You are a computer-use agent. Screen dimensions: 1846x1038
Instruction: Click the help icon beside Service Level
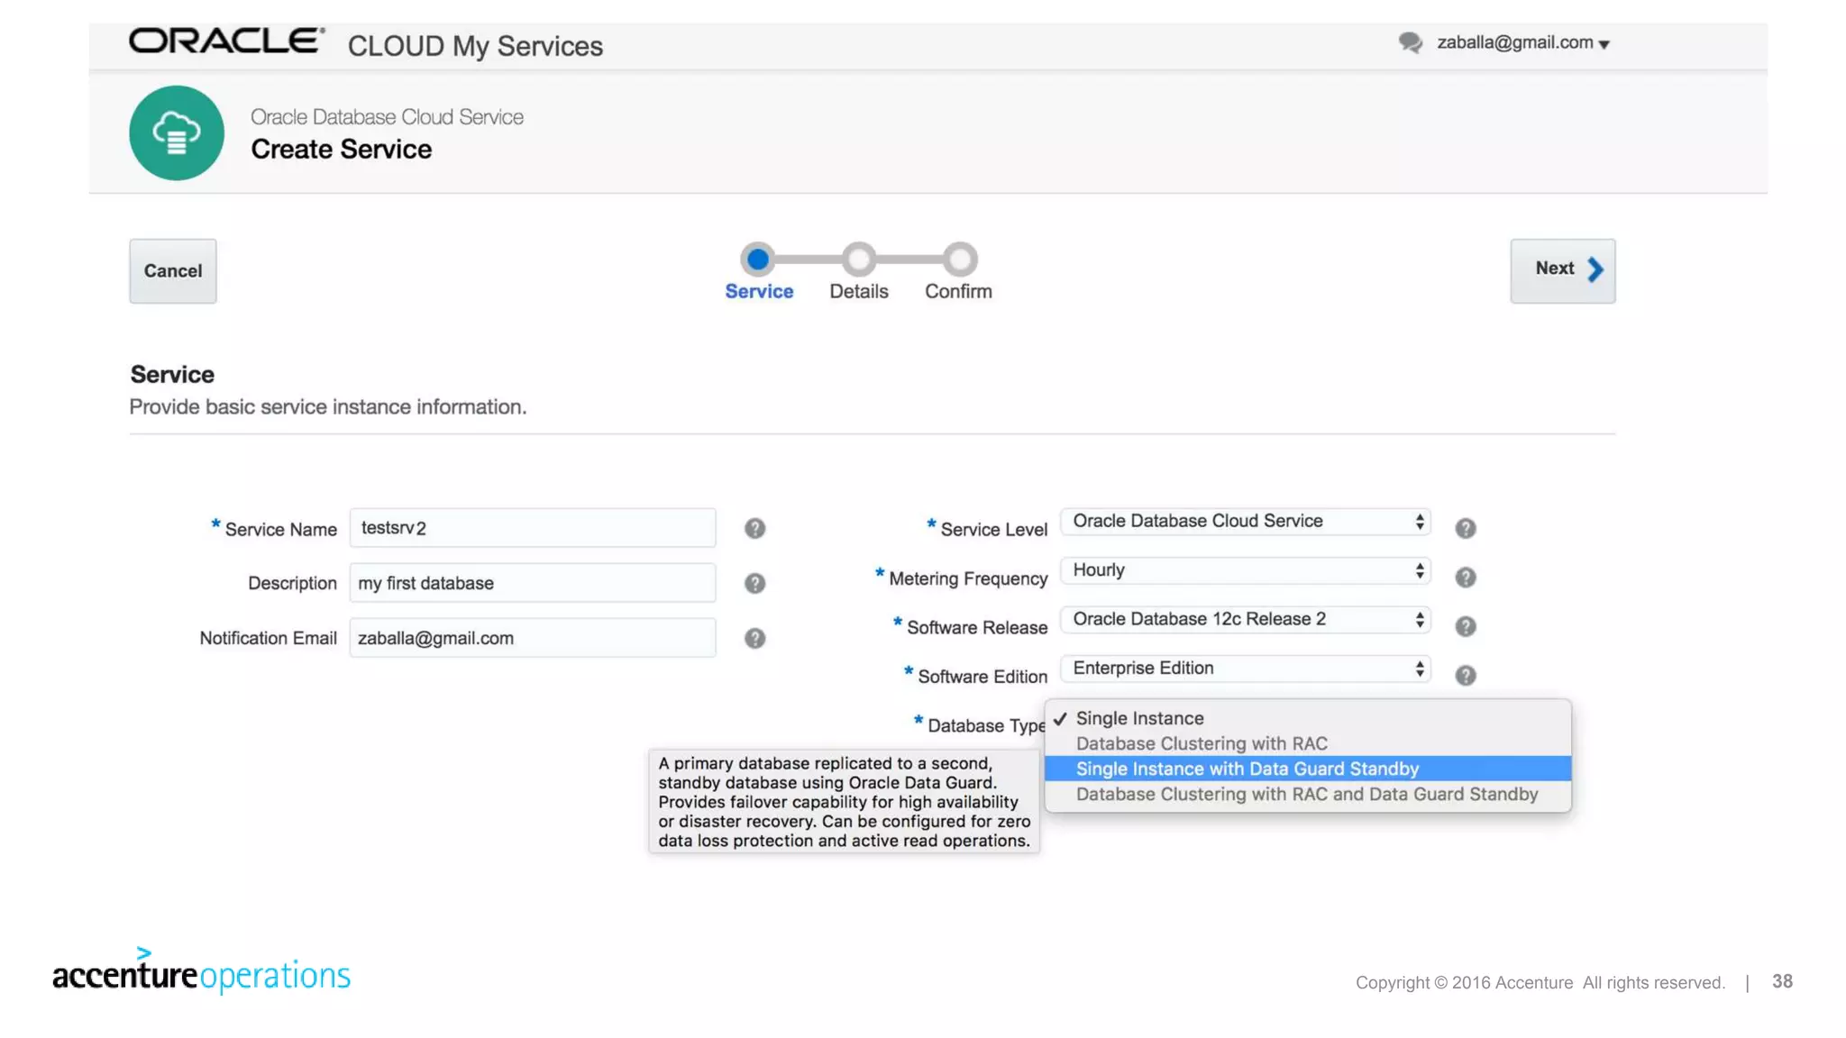[1465, 528]
